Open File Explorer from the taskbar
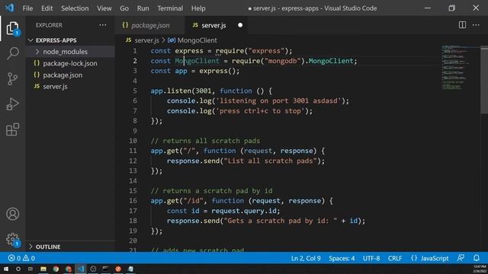The height and width of the screenshot is (274, 488). (43, 269)
